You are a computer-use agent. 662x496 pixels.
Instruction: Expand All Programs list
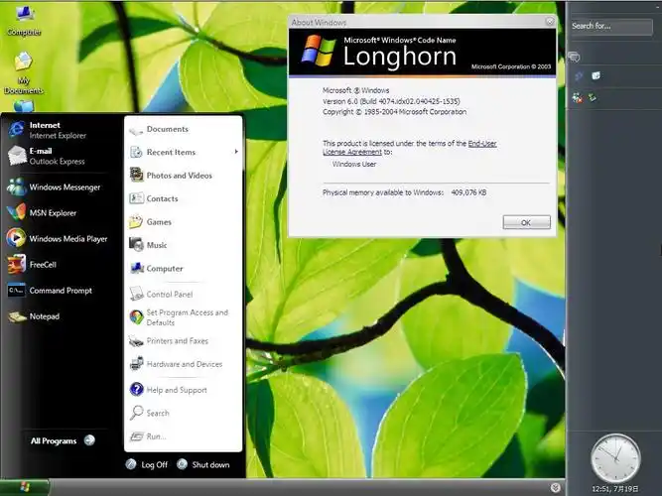(x=62, y=440)
